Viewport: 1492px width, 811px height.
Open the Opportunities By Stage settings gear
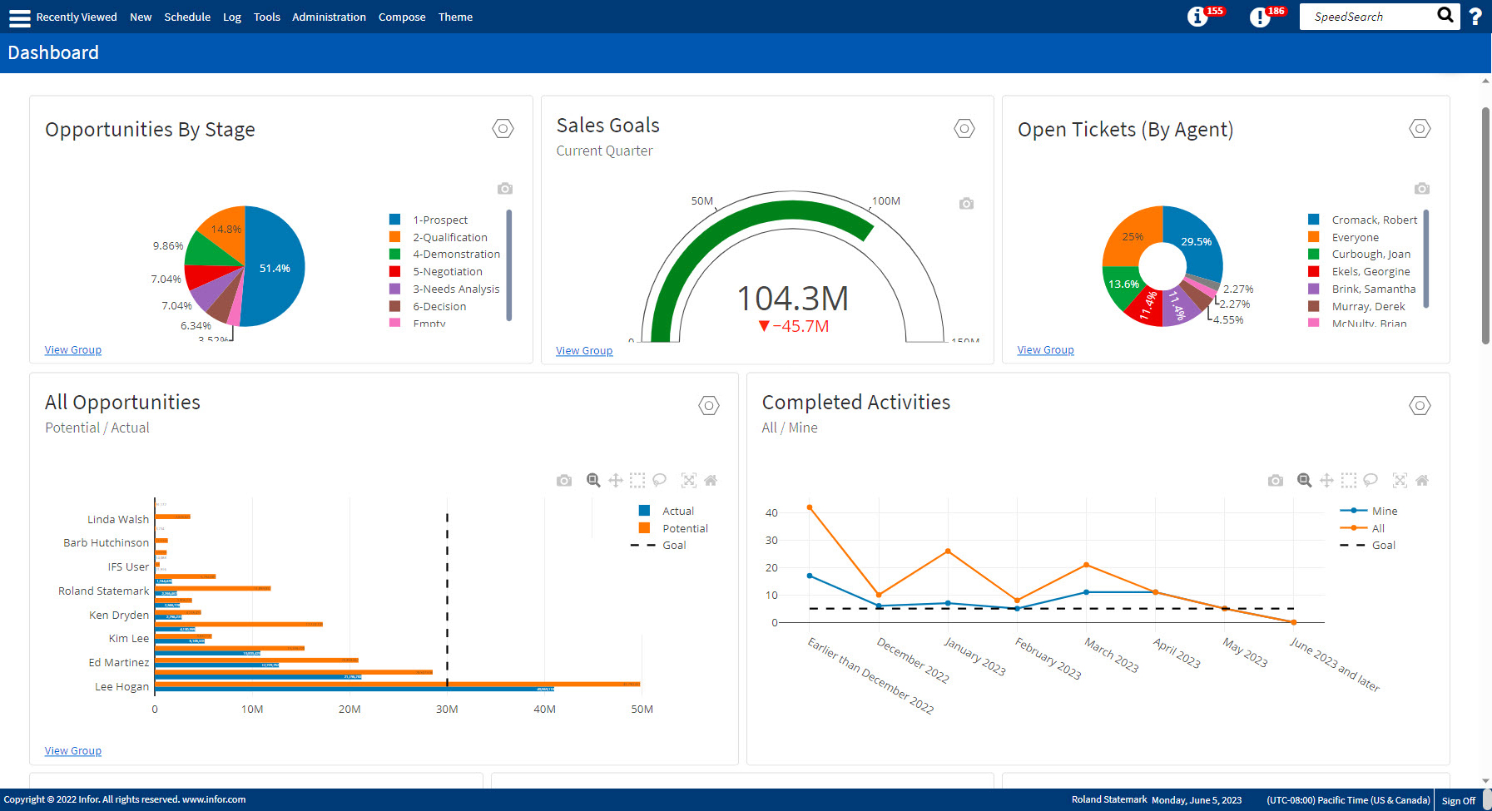[503, 129]
